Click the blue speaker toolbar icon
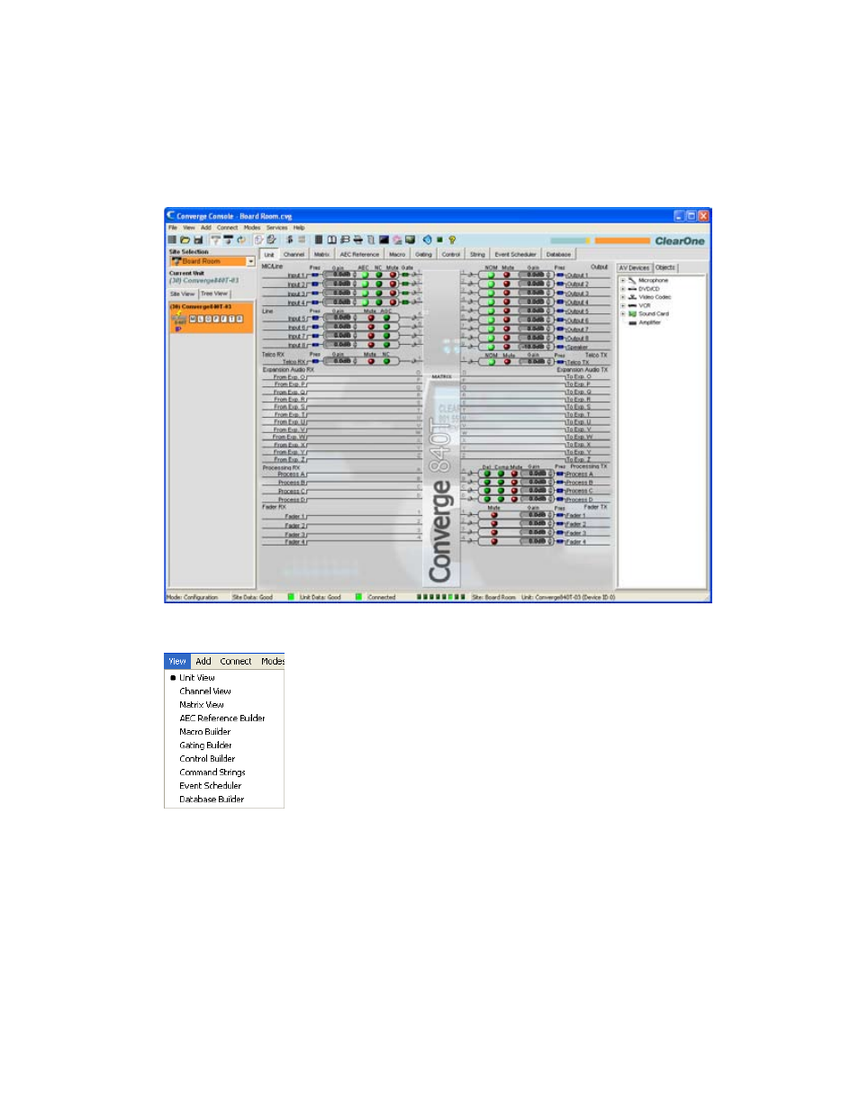The width and height of the screenshot is (859, 1112). point(428,240)
